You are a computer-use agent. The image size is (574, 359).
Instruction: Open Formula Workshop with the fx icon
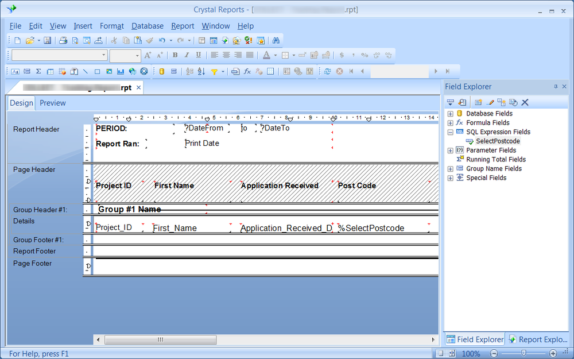coord(247,71)
